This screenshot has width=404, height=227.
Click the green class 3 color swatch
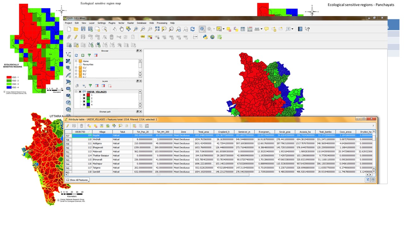pos(88,101)
